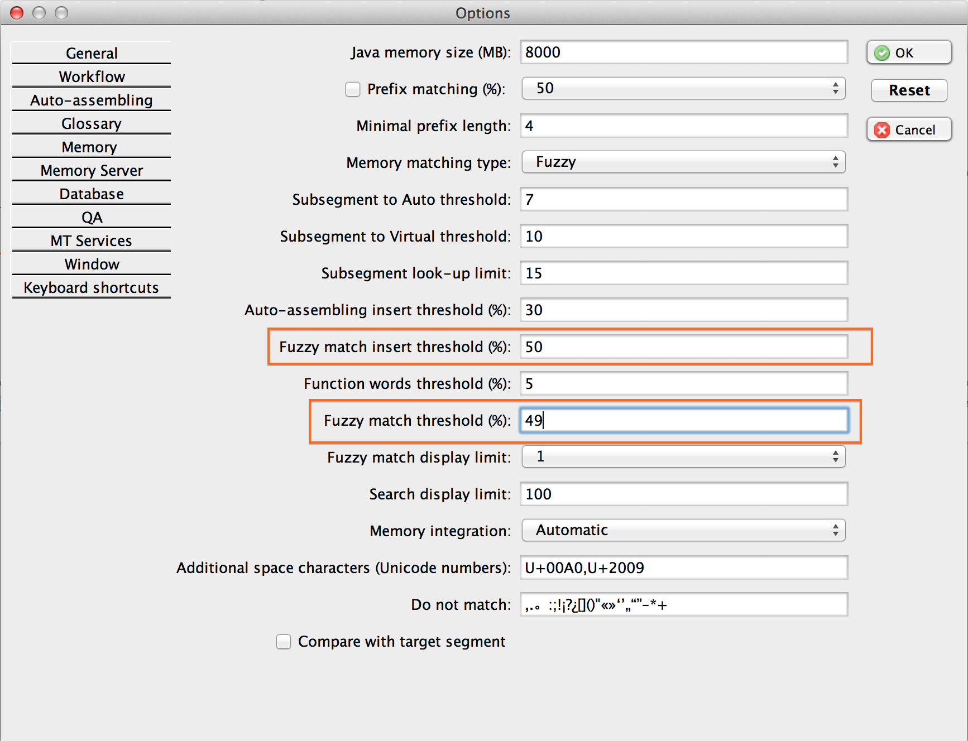Screen dimensions: 968x741
Task: Click the Java memory size field
Action: [683, 52]
